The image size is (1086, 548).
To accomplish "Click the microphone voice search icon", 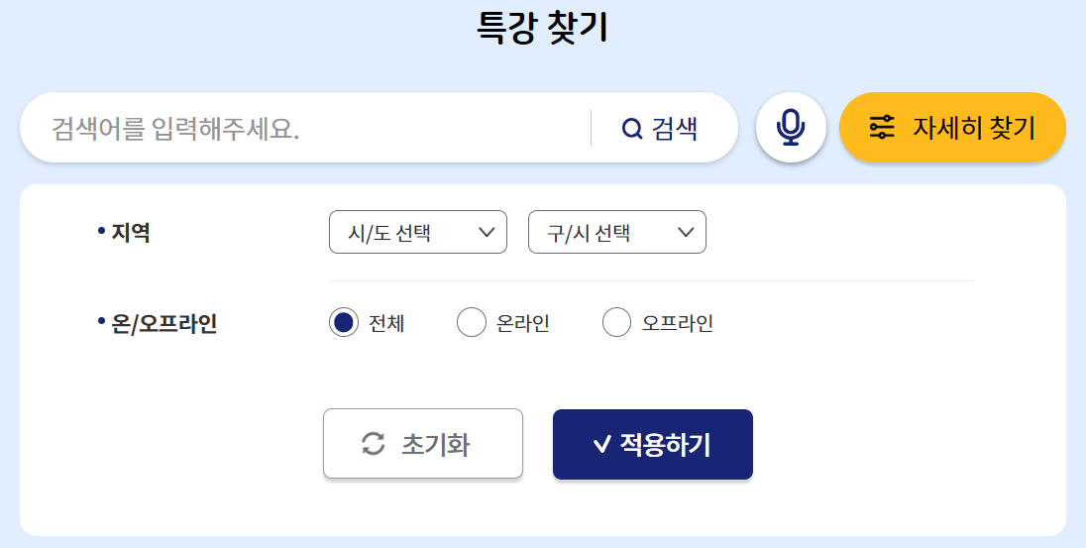I will pyautogui.click(x=791, y=128).
